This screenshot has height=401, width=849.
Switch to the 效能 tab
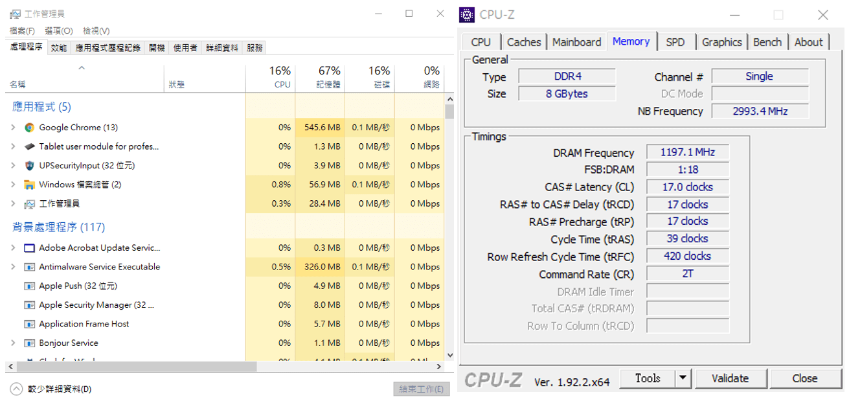coord(59,48)
